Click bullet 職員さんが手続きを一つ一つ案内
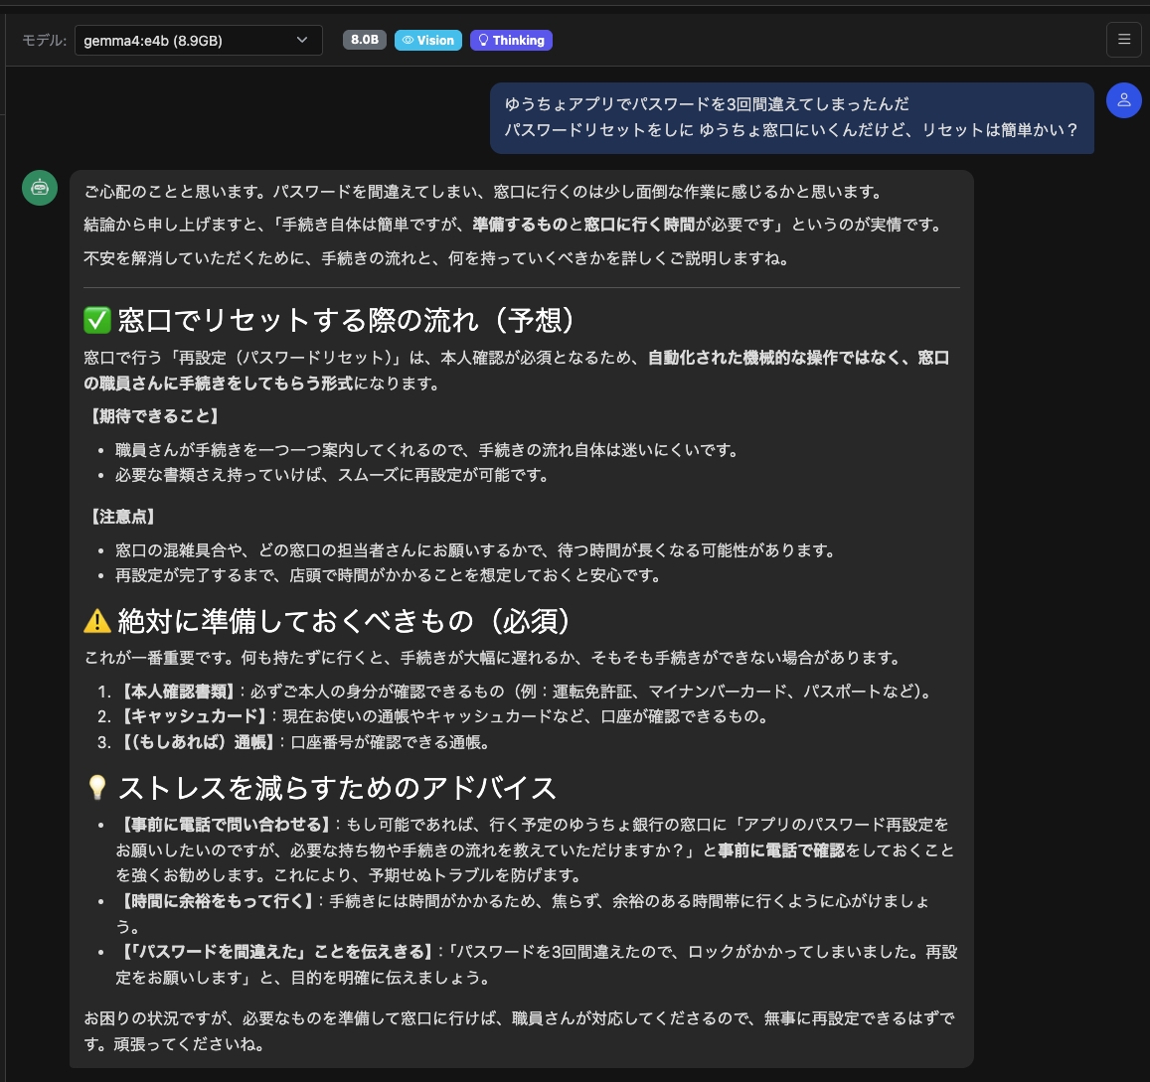Screen dimensions: 1150x1082 426,450
